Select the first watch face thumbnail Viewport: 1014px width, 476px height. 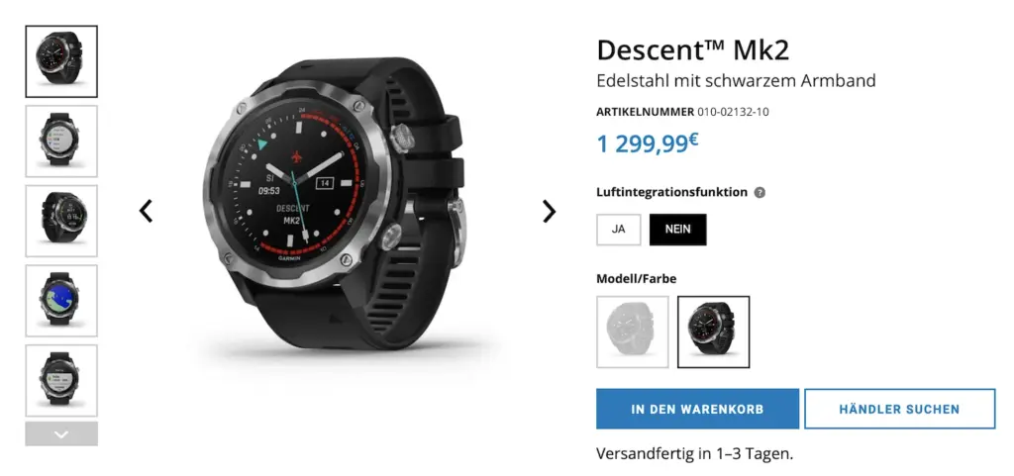tap(61, 61)
